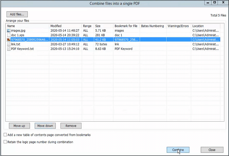Open the Add files dialog
The width and height of the screenshot is (229, 156).
click(x=17, y=14)
